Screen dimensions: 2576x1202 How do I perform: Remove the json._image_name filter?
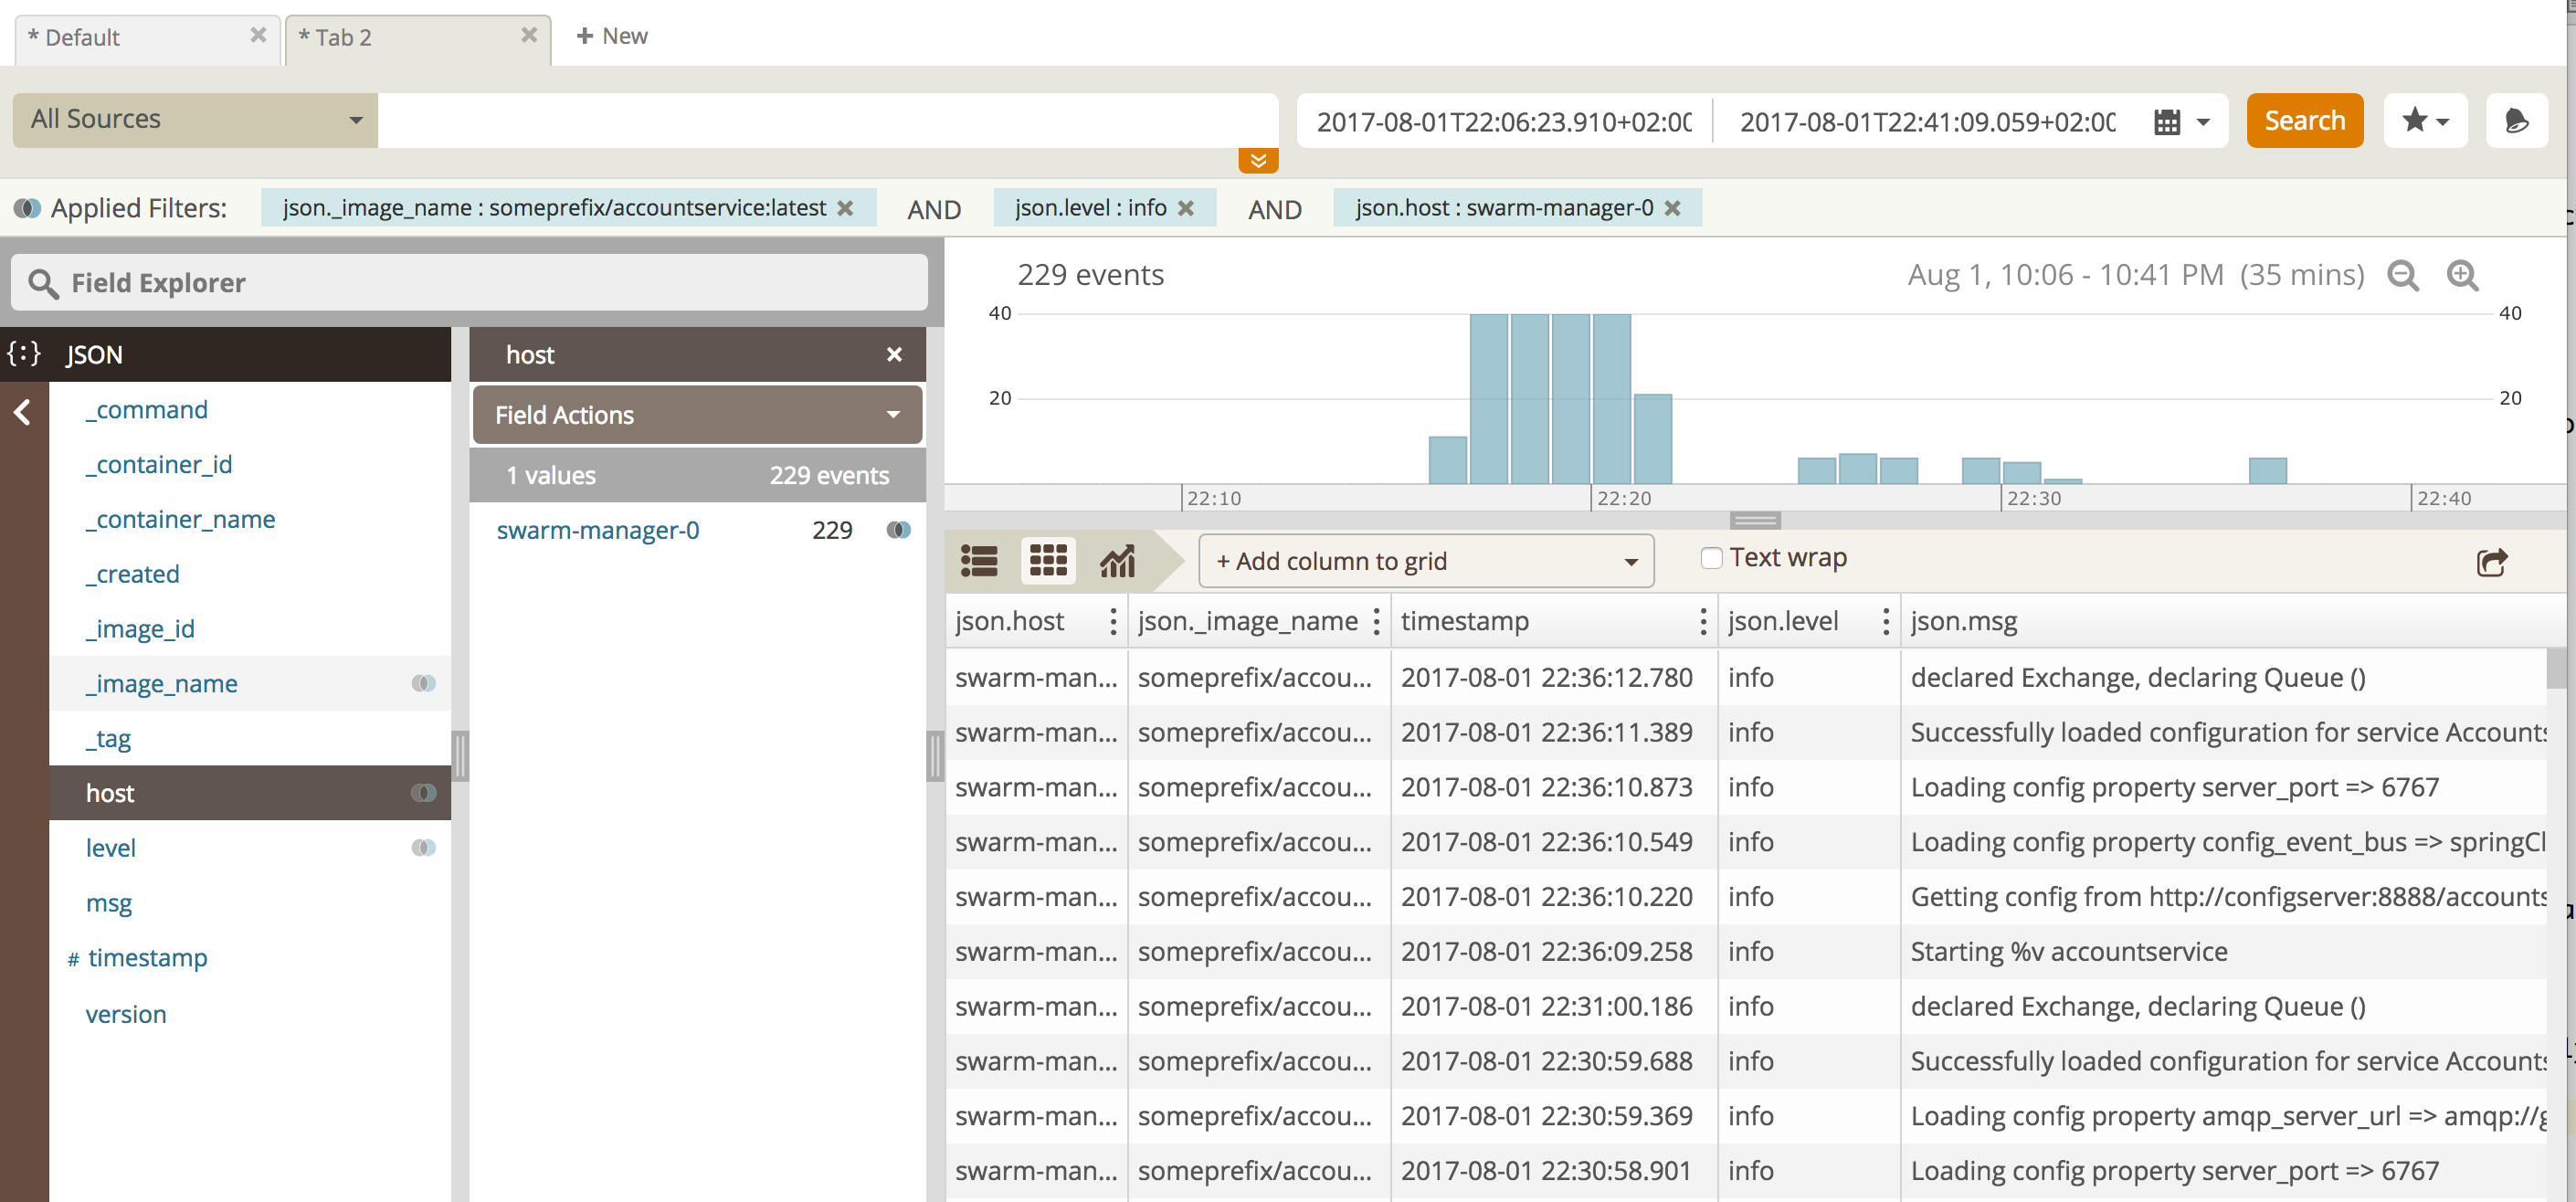coord(845,208)
